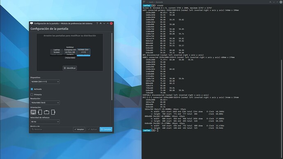Click the (1920x1080) label under monitors

[x=70, y=58]
